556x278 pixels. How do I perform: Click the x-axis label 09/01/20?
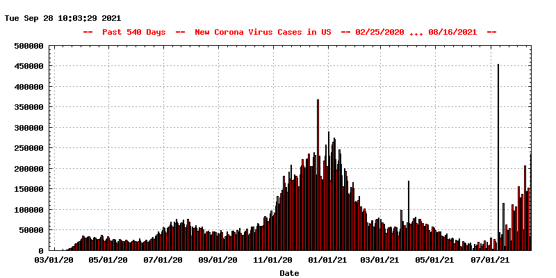click(218, 260)
